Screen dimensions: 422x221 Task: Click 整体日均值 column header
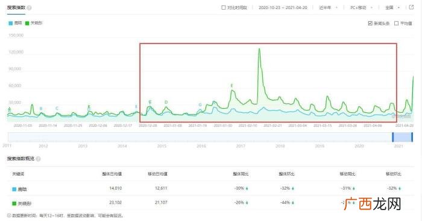click(112, 174)
